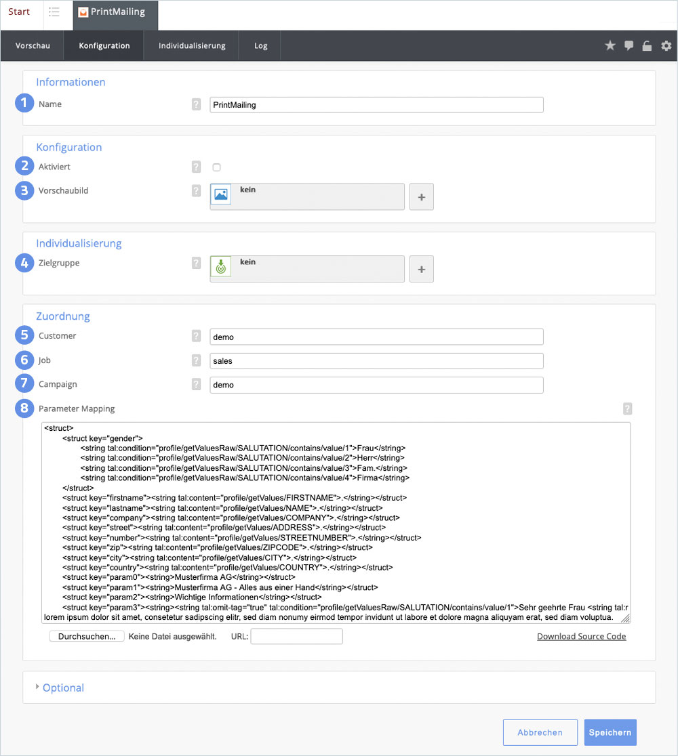Click the help icon next to Name
678x756 pixels.
(x=196, y=104)
